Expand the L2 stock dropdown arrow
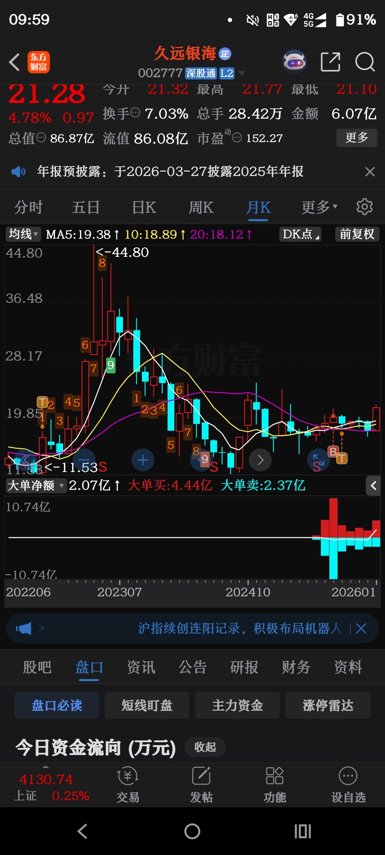Screen dimensions: 385x855 coord(242,73)
